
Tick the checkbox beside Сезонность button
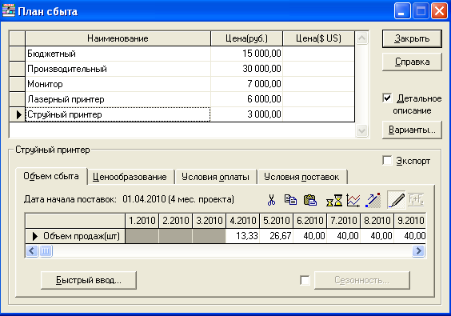[305, 280]
